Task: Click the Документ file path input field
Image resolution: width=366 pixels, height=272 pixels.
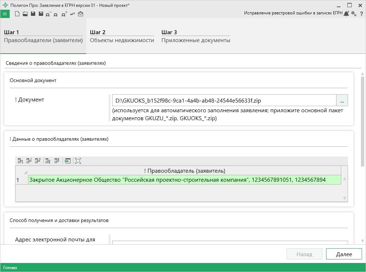Action: (224, 100)
